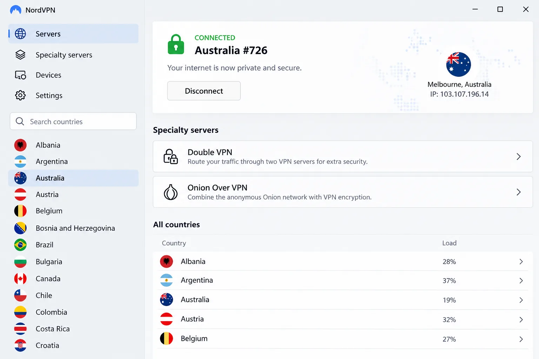Click Australia flag in All countries table
539x359 pixels.
(166, 299)
